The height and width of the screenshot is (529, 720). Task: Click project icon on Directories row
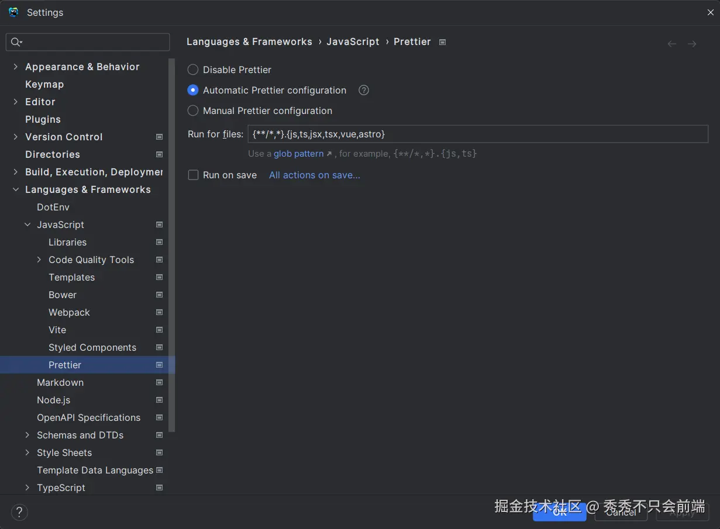[159, 154]
